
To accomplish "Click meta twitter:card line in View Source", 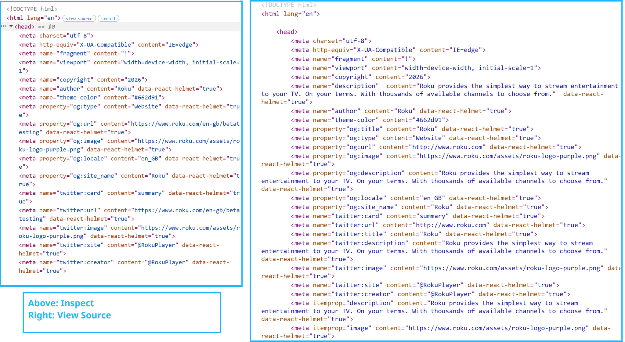I will click(x=417, y=216).
